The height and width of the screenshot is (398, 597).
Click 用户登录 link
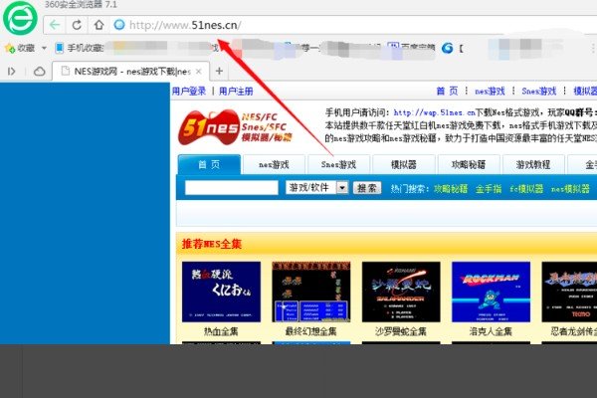pyautogui.click(x=189, y=91)
